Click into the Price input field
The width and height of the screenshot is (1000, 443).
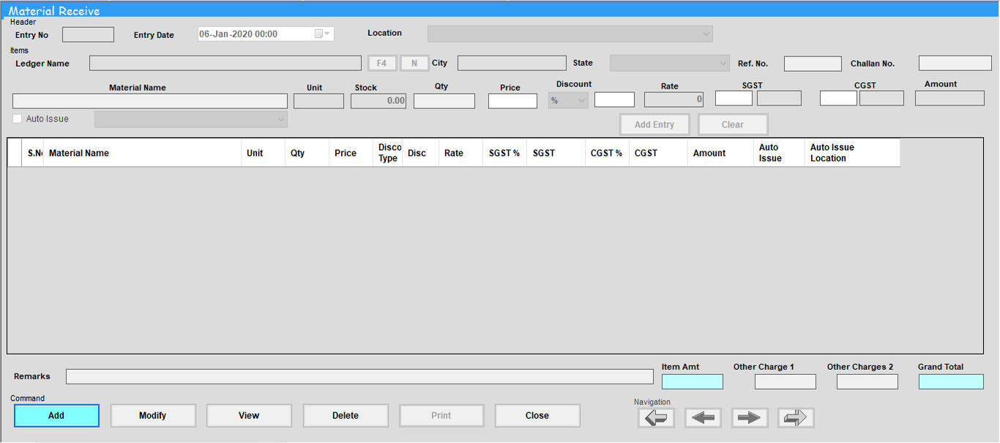512,101
